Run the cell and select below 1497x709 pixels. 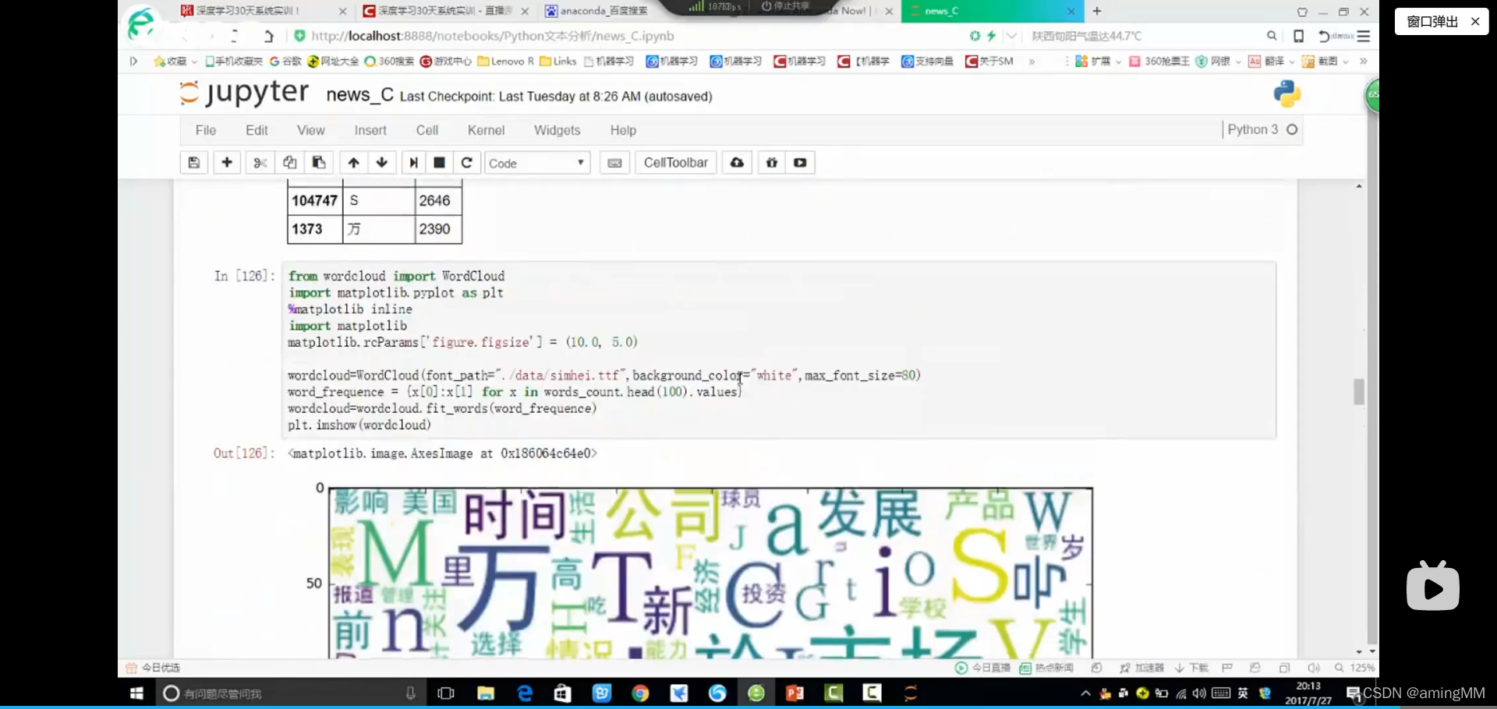tap(414, 163)
